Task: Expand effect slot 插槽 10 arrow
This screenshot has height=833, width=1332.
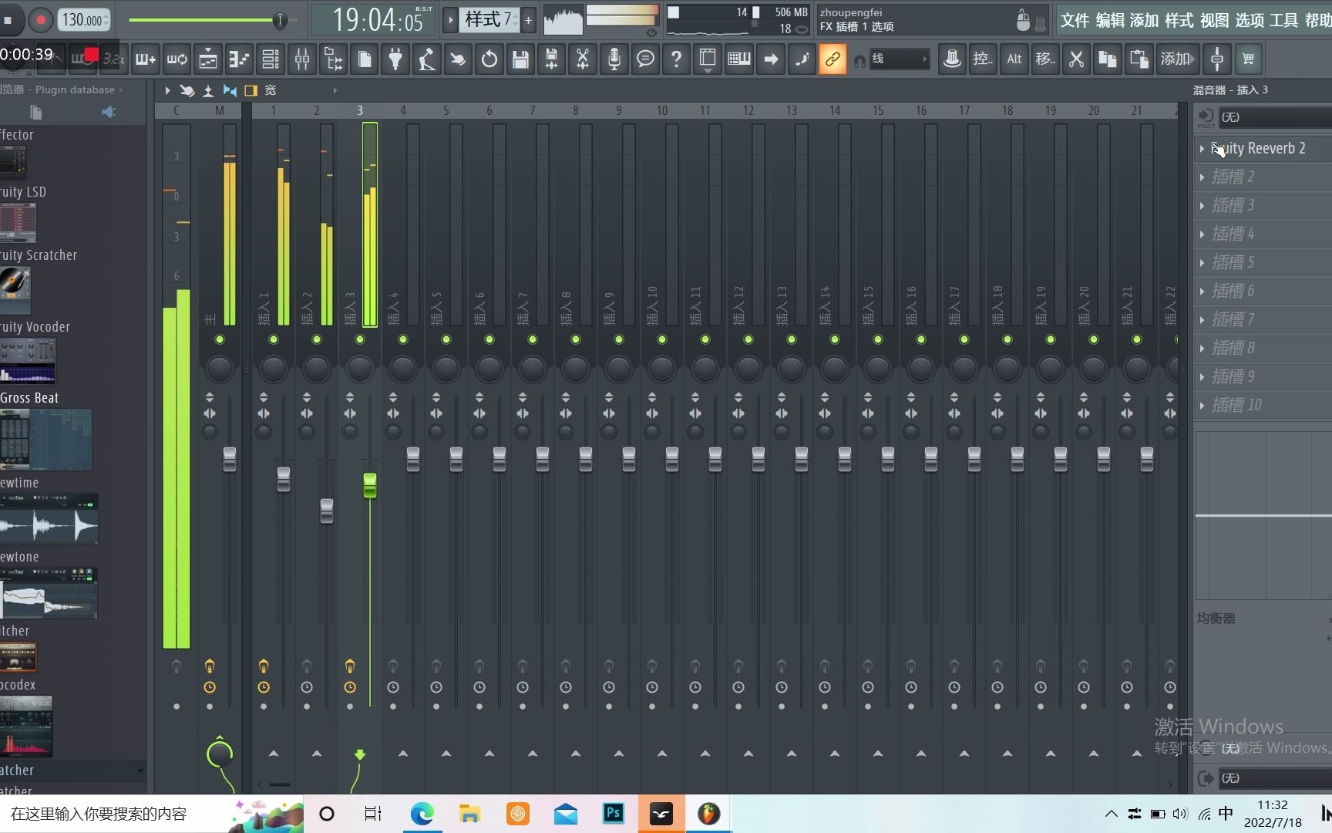Action: 1202,405
